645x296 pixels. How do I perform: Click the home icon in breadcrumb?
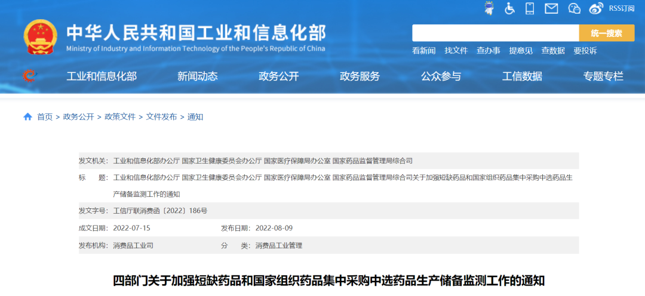tap(27, 117)
